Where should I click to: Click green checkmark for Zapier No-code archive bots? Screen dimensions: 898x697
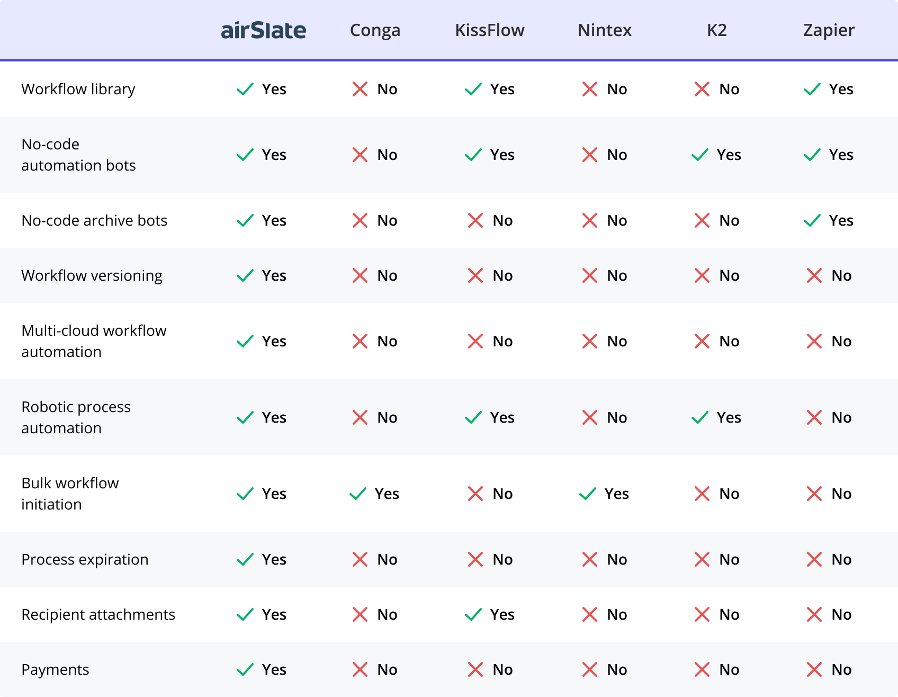[x=812, y=220]
